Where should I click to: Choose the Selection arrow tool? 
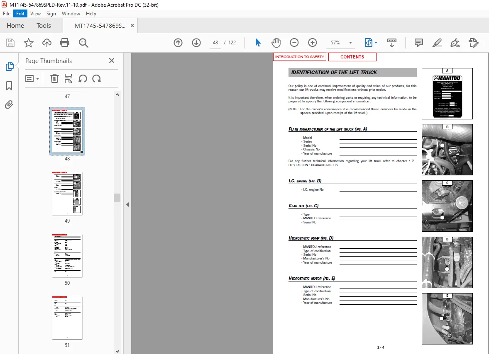pyautogui.click(x=258, y=43)
